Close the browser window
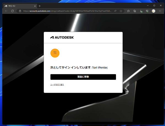The height and width of the screenshot is (126, 165). pos(161,5)
